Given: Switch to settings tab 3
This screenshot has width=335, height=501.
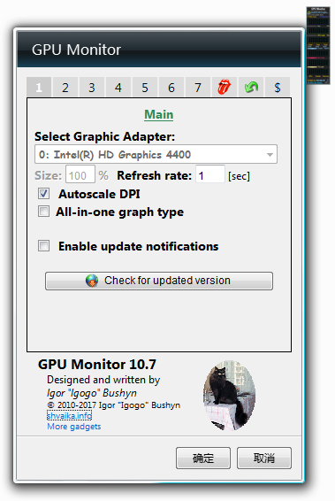Looking at the screenshot, I should coord(92,87).
